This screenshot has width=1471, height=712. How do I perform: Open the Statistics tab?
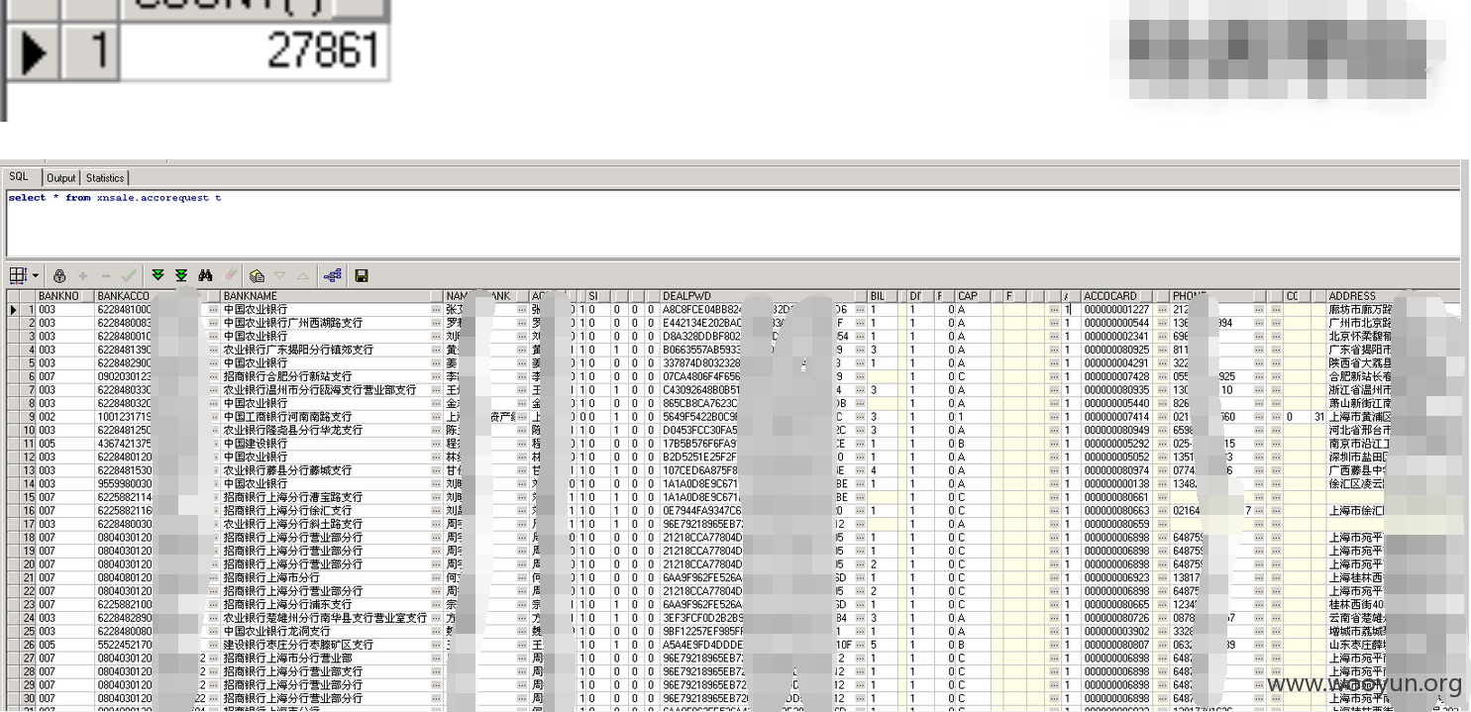[x=105, y=178]
